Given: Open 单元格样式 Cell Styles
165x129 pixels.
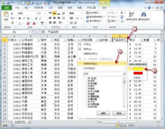Looking at the screenshot, I should click(94, 21).
